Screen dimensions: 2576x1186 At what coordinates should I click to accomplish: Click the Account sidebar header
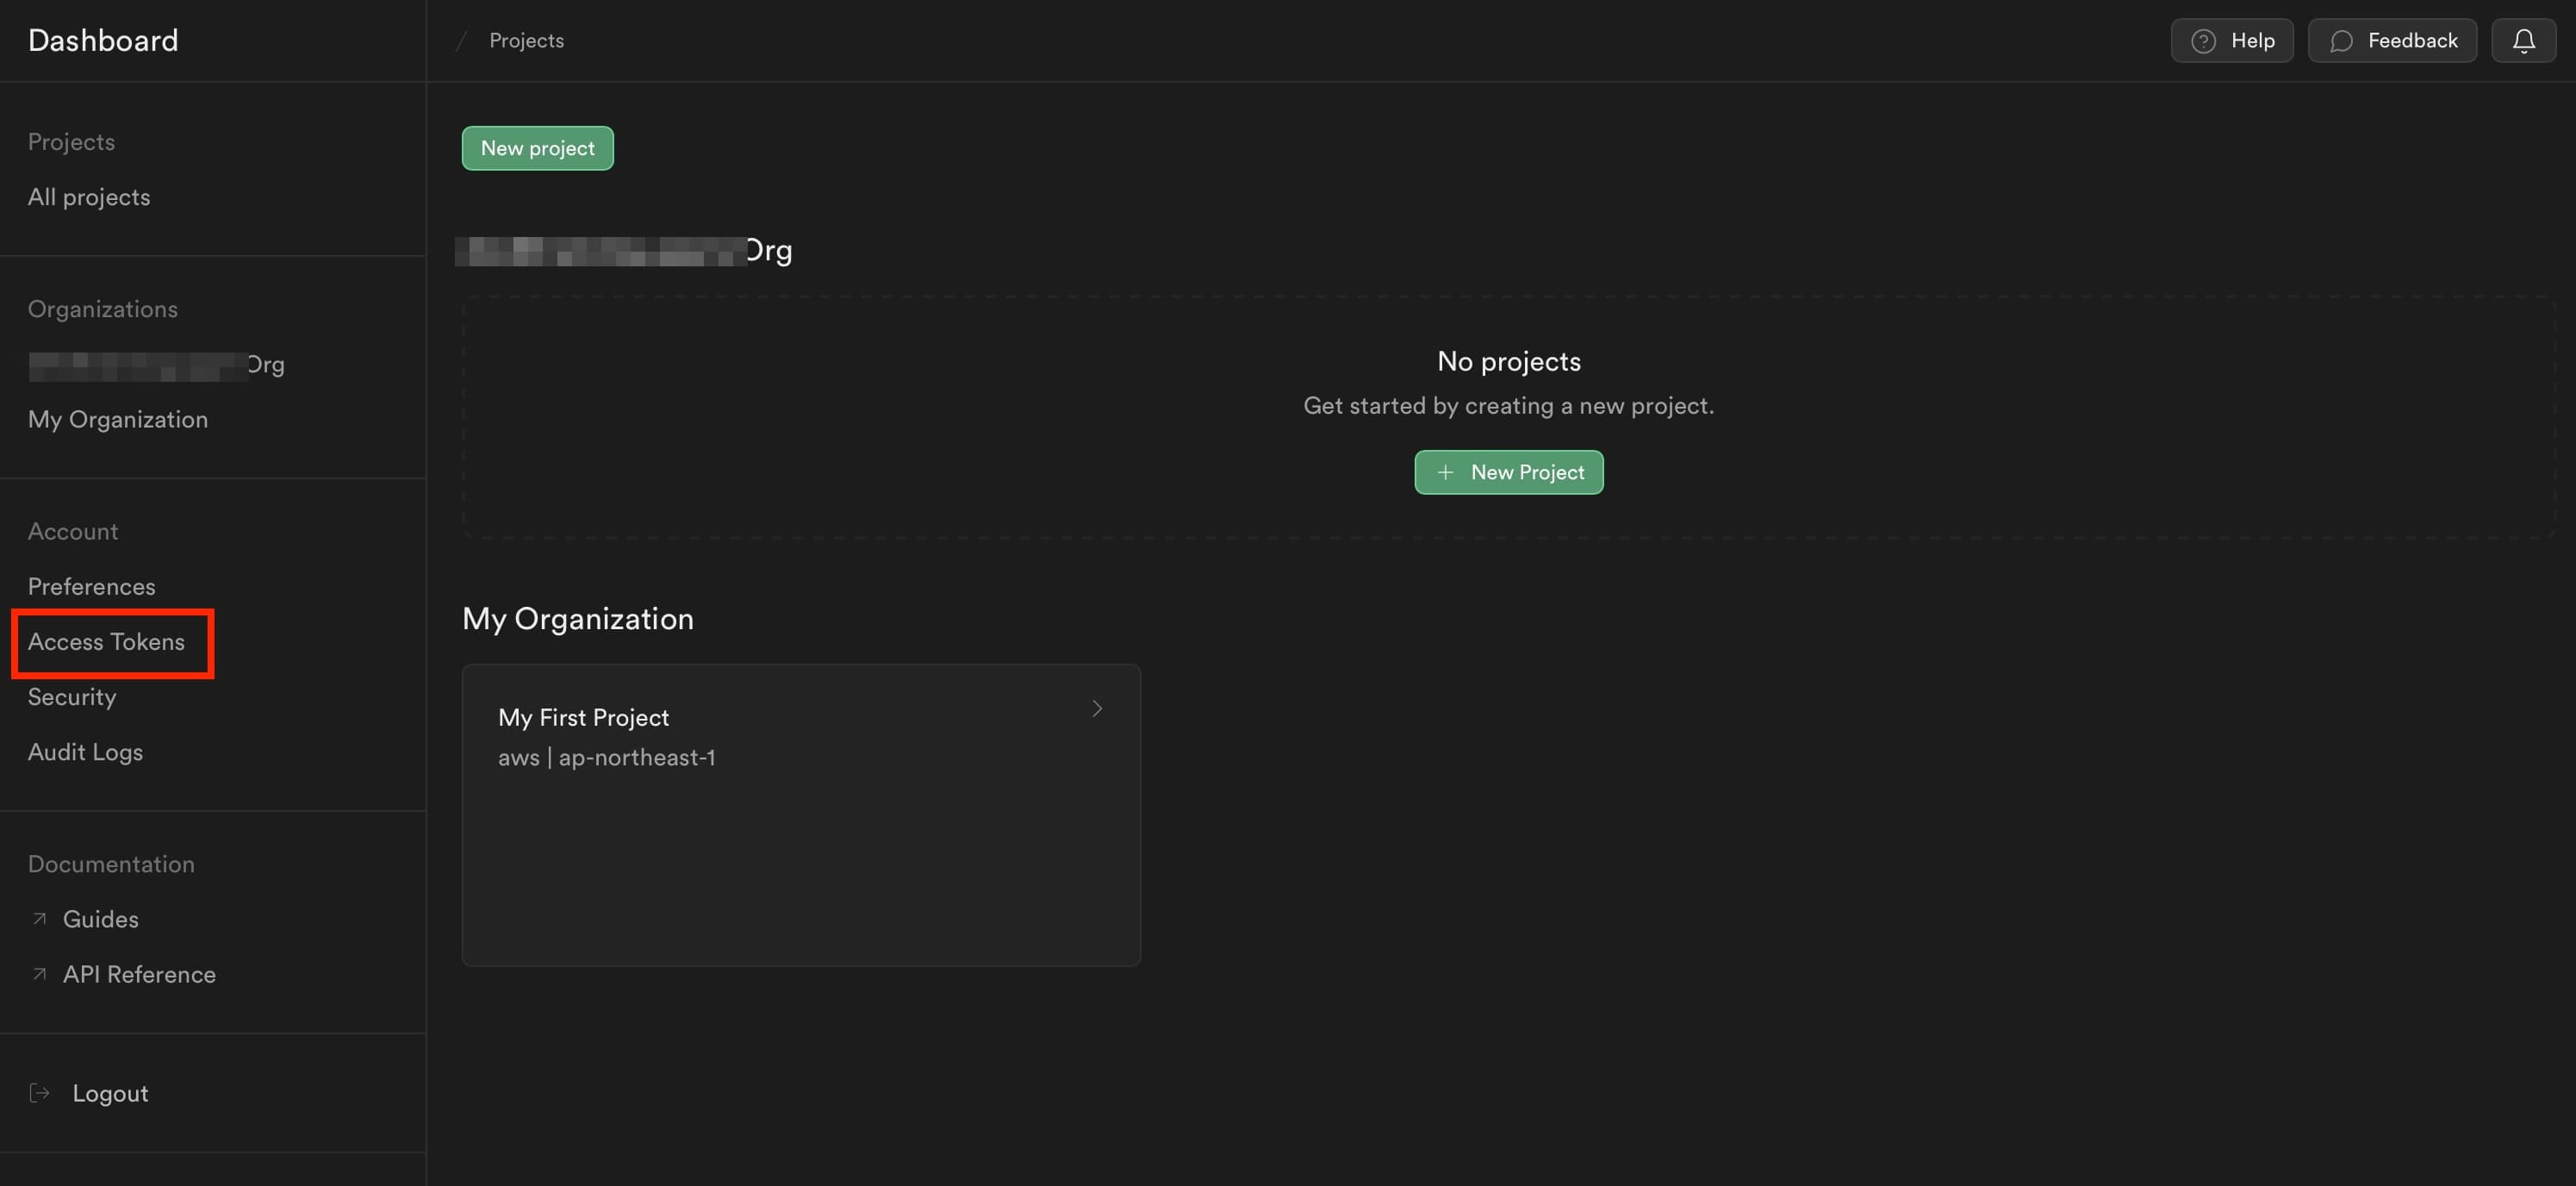point(73,530)
